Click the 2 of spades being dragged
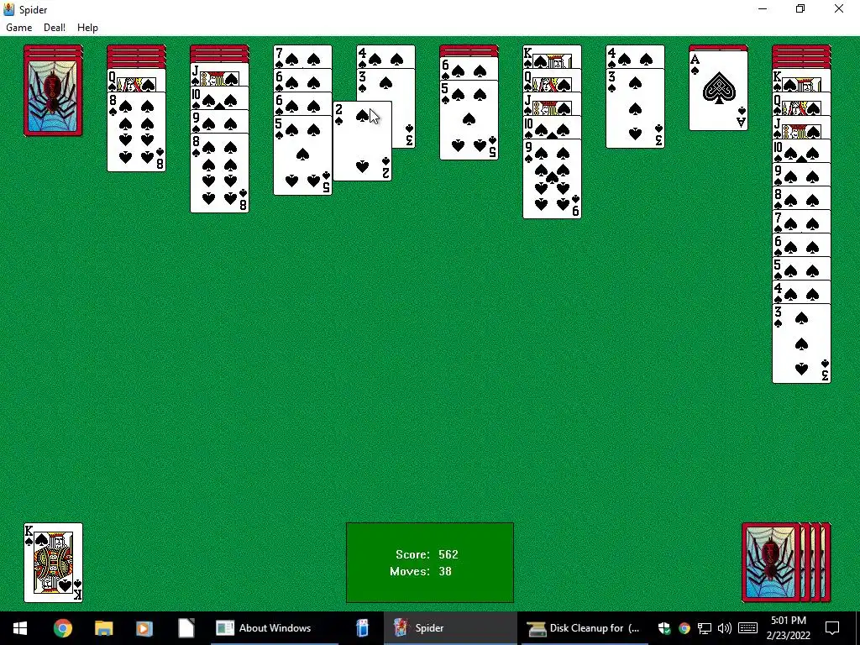This screenshot has height=645, width=860. (363, 141)
